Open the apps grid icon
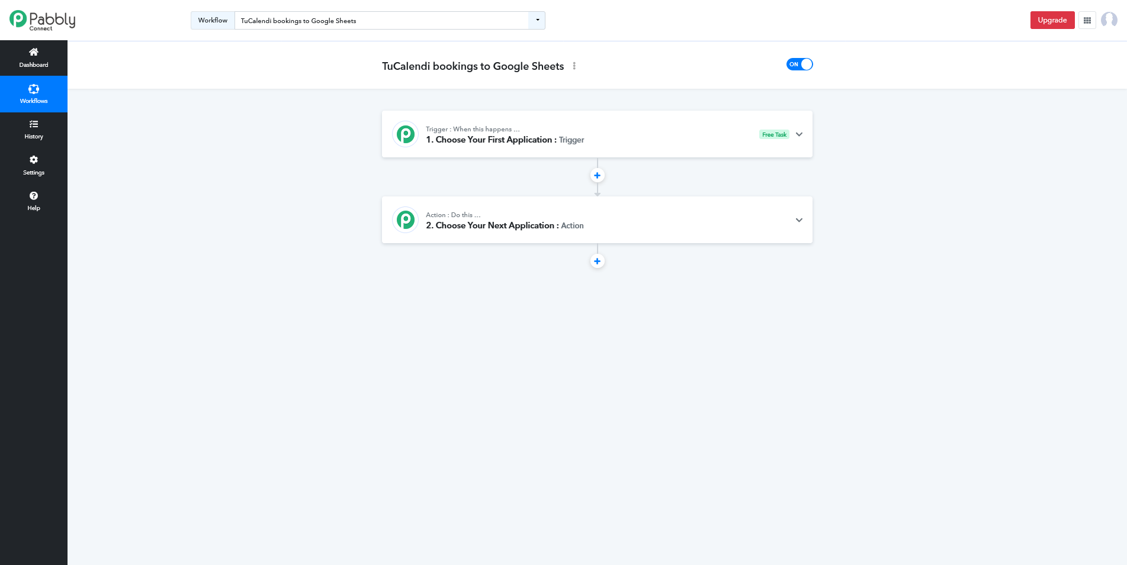 pyautogui.click(x=1087, y=20)
